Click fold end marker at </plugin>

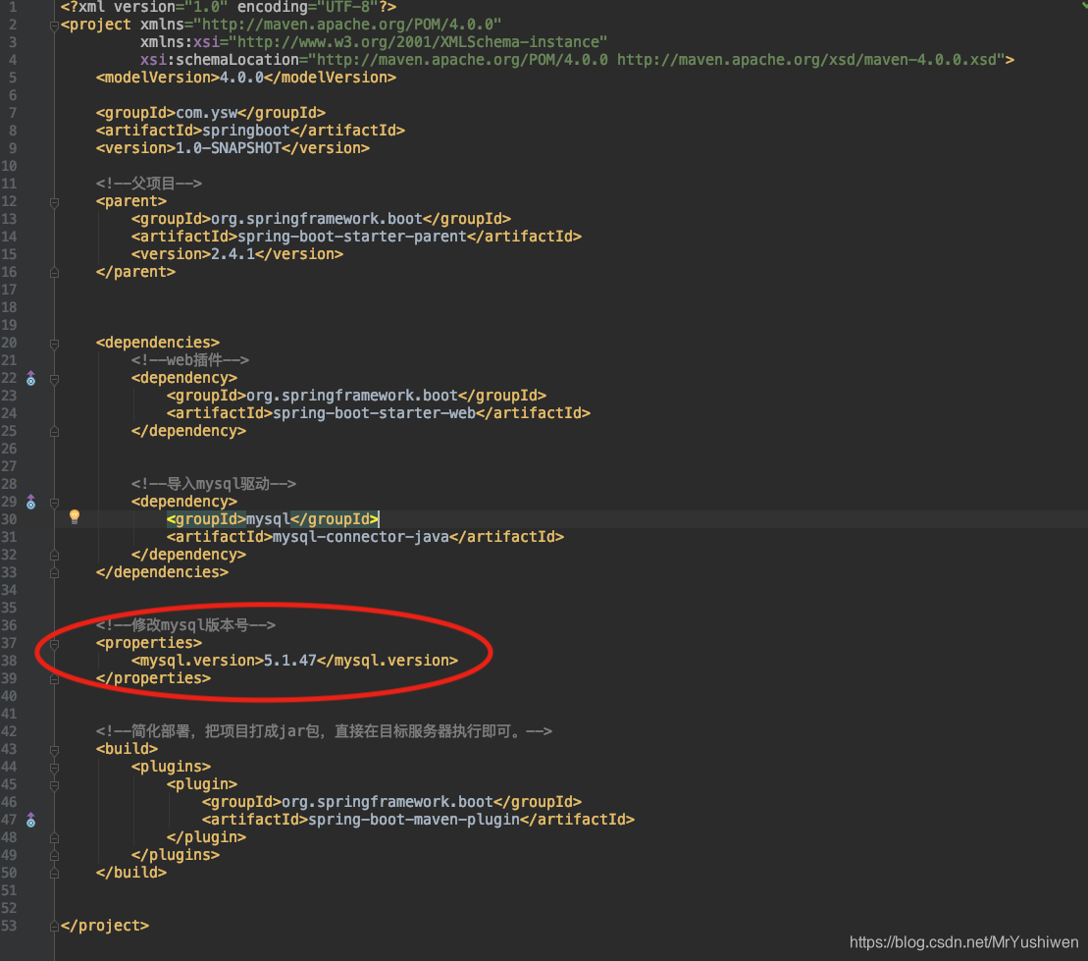[54, 839]
